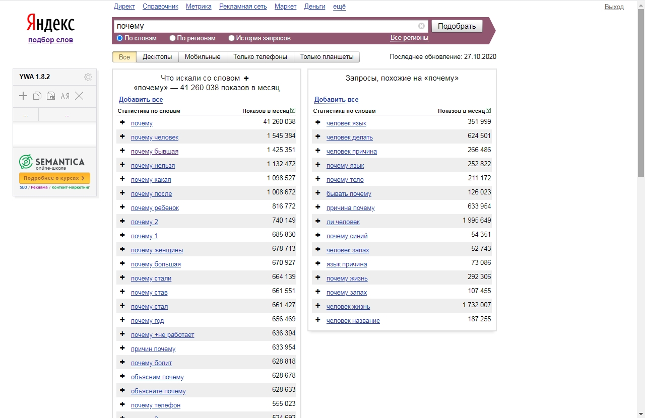Click the '41 260 038' impressions value
This screenshot has width=645, height=418.
pyautogui.click(x=279, y=122)
